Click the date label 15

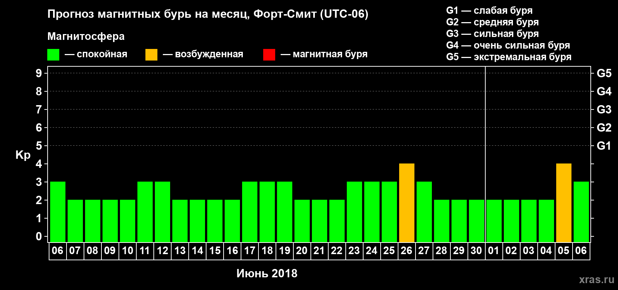pos(215,250)
